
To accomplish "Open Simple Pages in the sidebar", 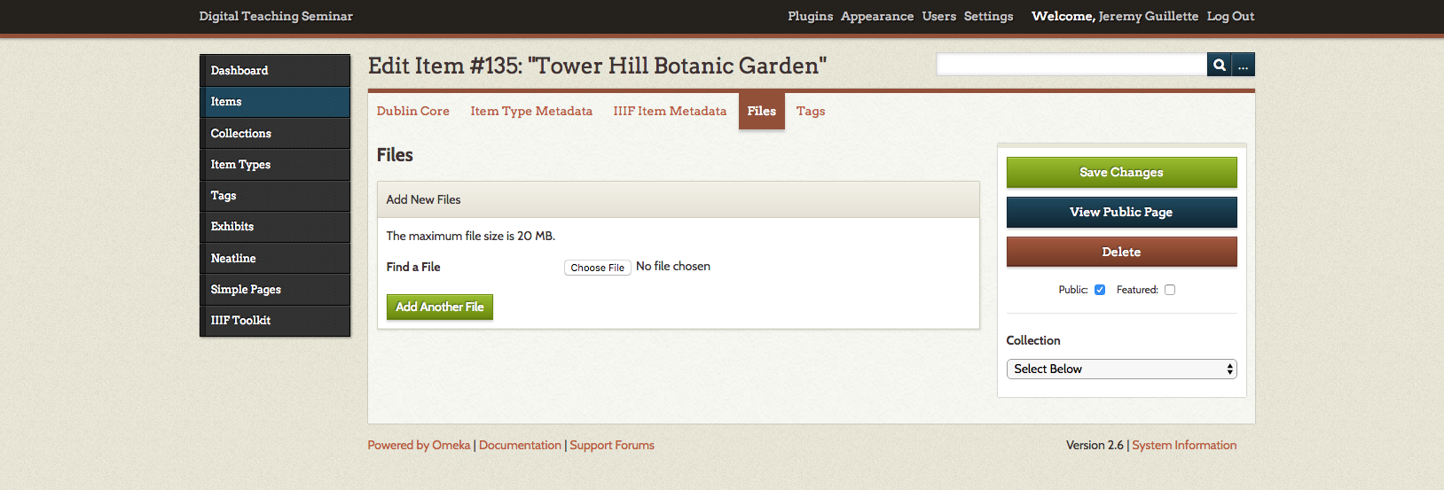I will (x=275, y=289).
